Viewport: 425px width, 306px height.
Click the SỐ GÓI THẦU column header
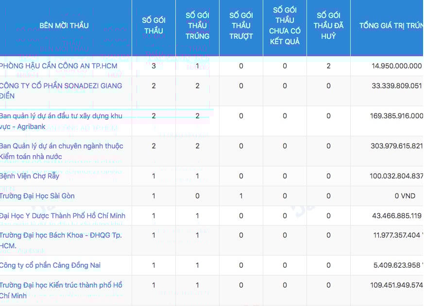pos(153,26)
